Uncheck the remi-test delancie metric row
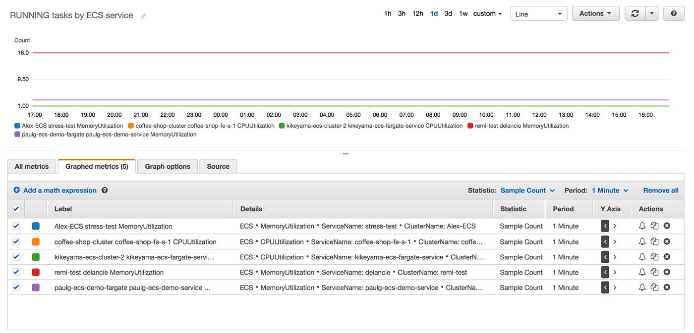The width and height of the screenshot is (694, 333). tap(16, 272)
